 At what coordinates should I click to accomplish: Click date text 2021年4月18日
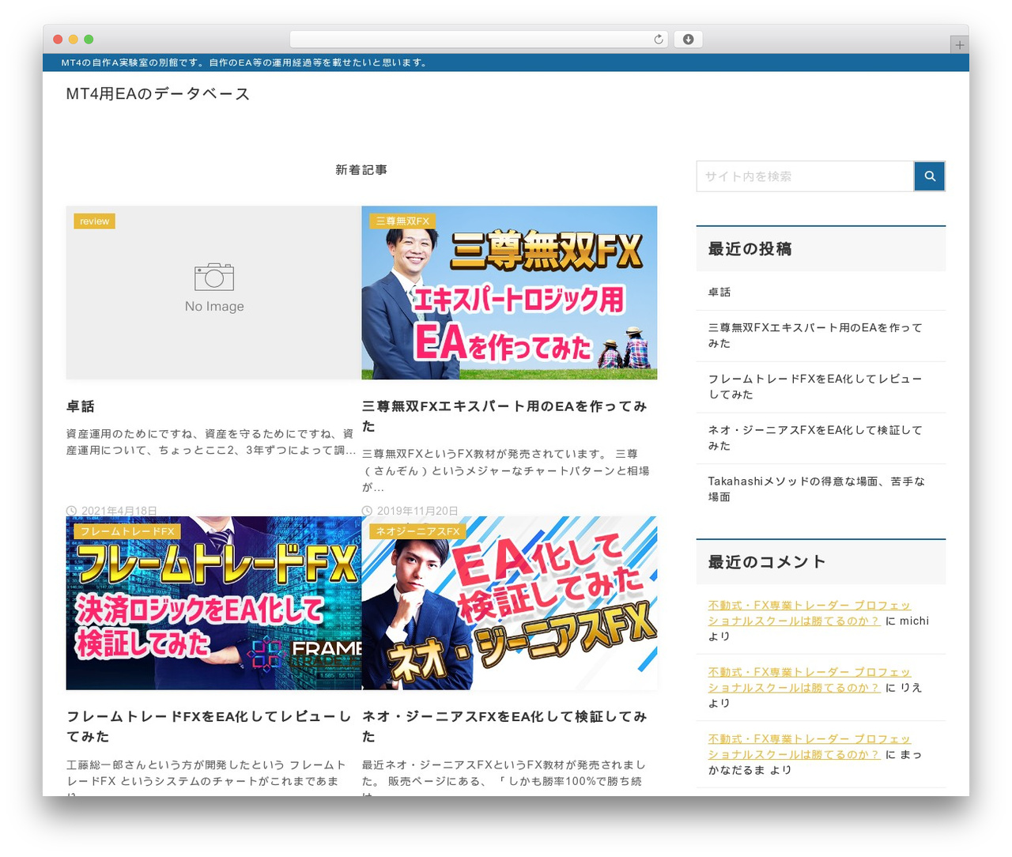119,511
